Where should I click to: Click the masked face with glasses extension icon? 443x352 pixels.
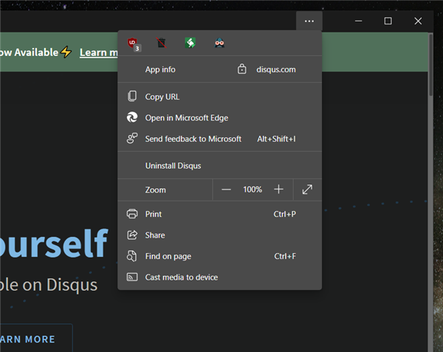click(x=219, y=44)
